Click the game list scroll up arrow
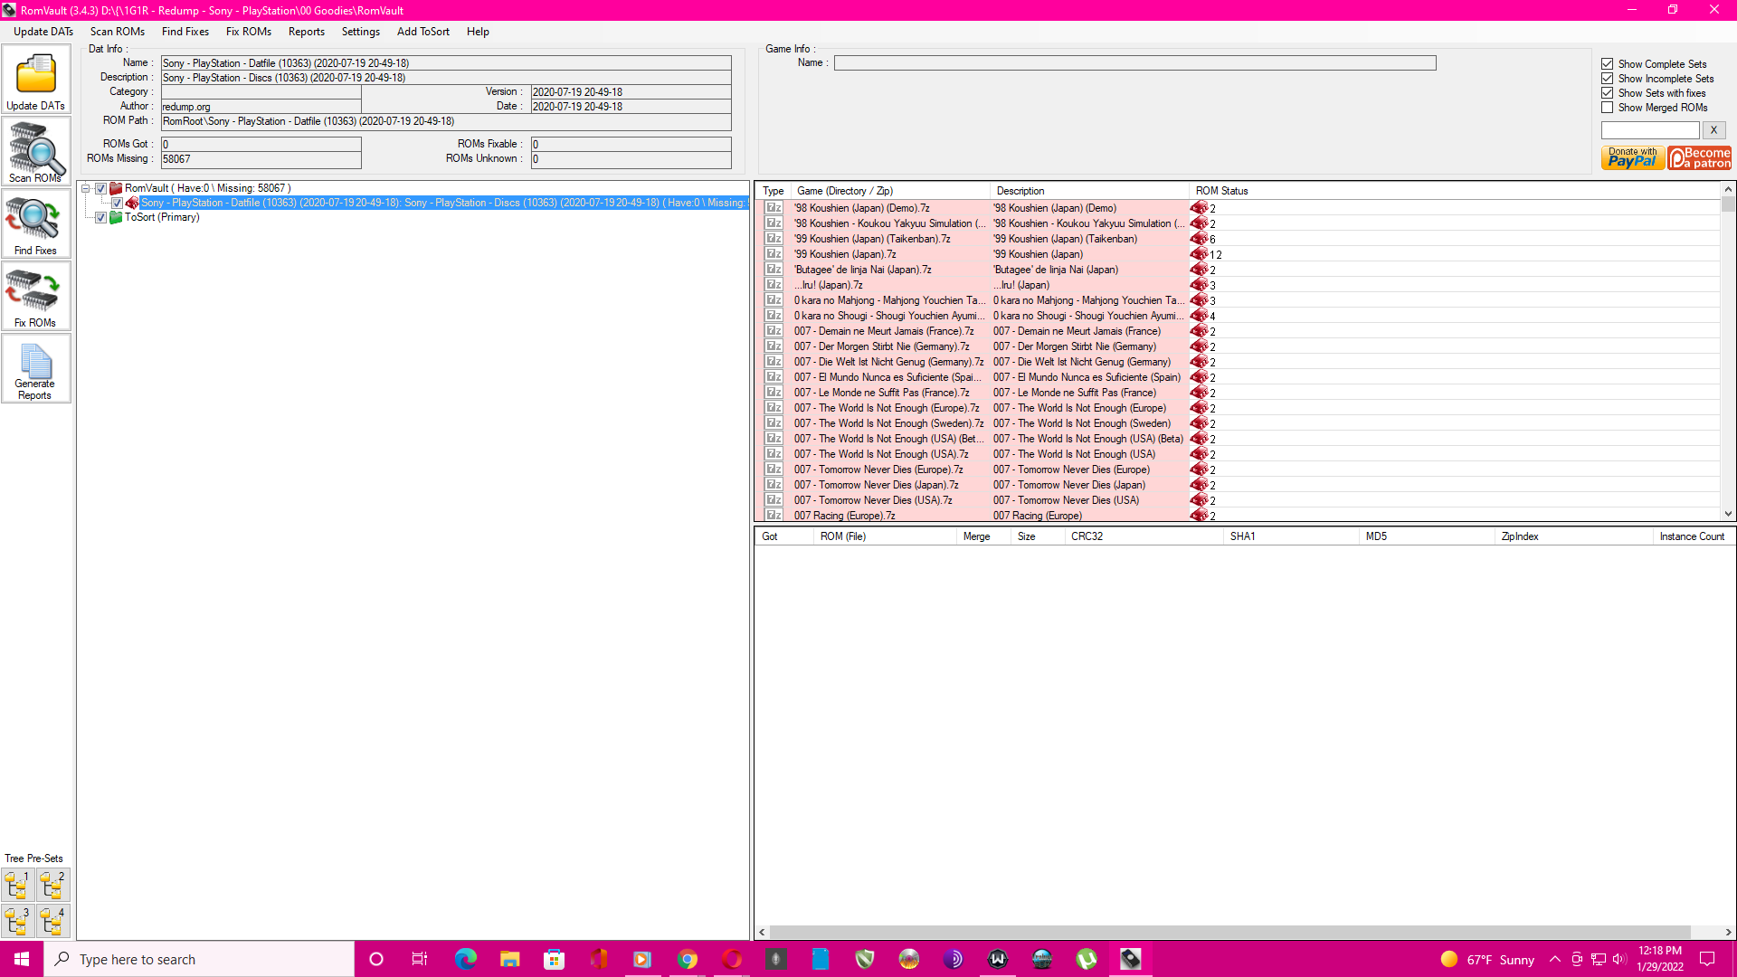 pyautogui.click(x=1728, y=189)
